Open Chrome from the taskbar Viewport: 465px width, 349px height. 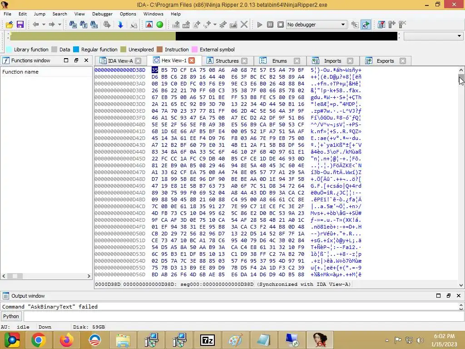(x=39, y=340)
